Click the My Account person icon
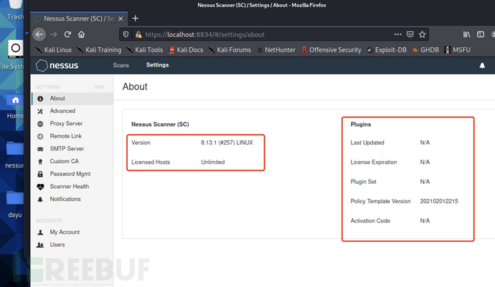 click(x=40, y=233)
